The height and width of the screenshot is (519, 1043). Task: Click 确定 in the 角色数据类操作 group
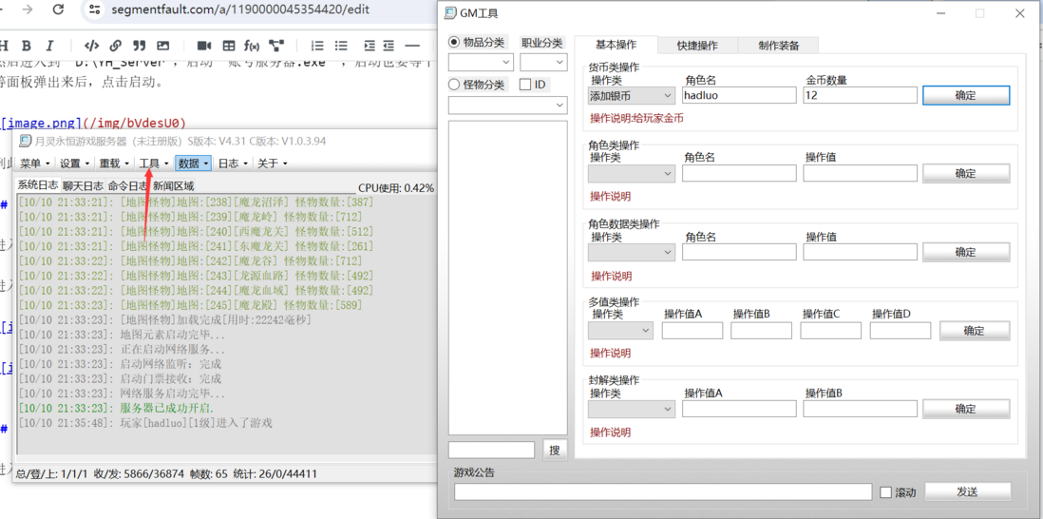pos(966,252)
